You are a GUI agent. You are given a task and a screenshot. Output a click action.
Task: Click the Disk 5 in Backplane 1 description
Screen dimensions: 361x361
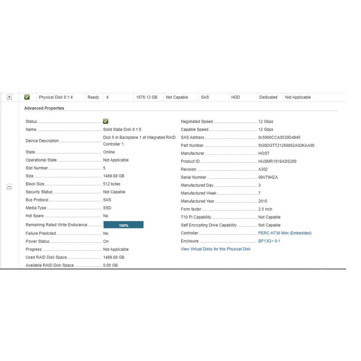[x=139, y=141]
